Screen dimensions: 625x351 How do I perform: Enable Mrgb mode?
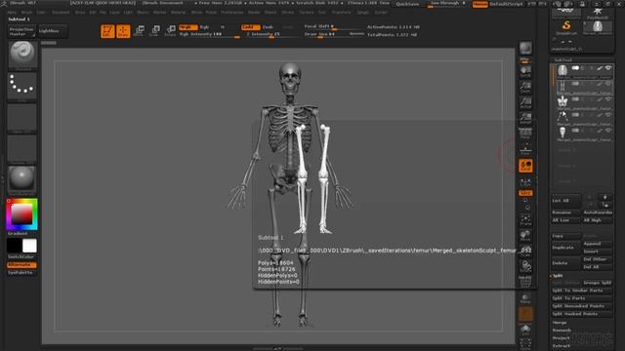pyautogui.click(x=188, y=27)
